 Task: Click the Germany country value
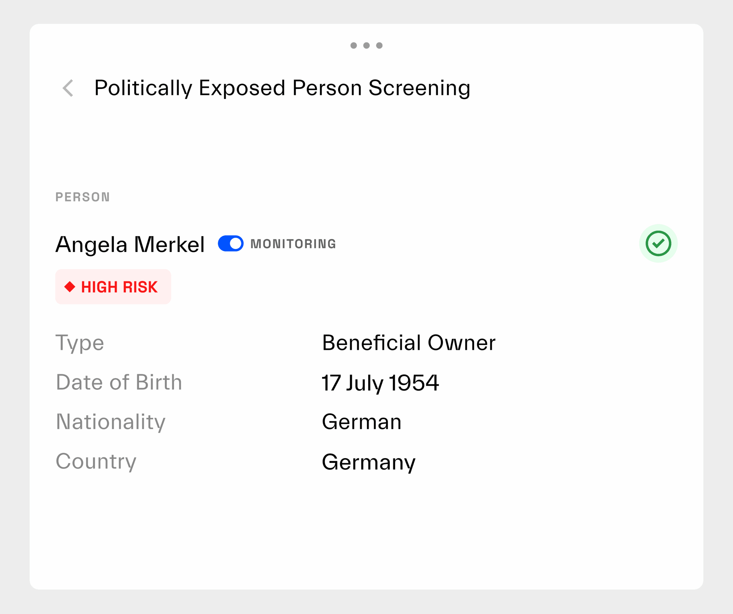pos(369,462)
